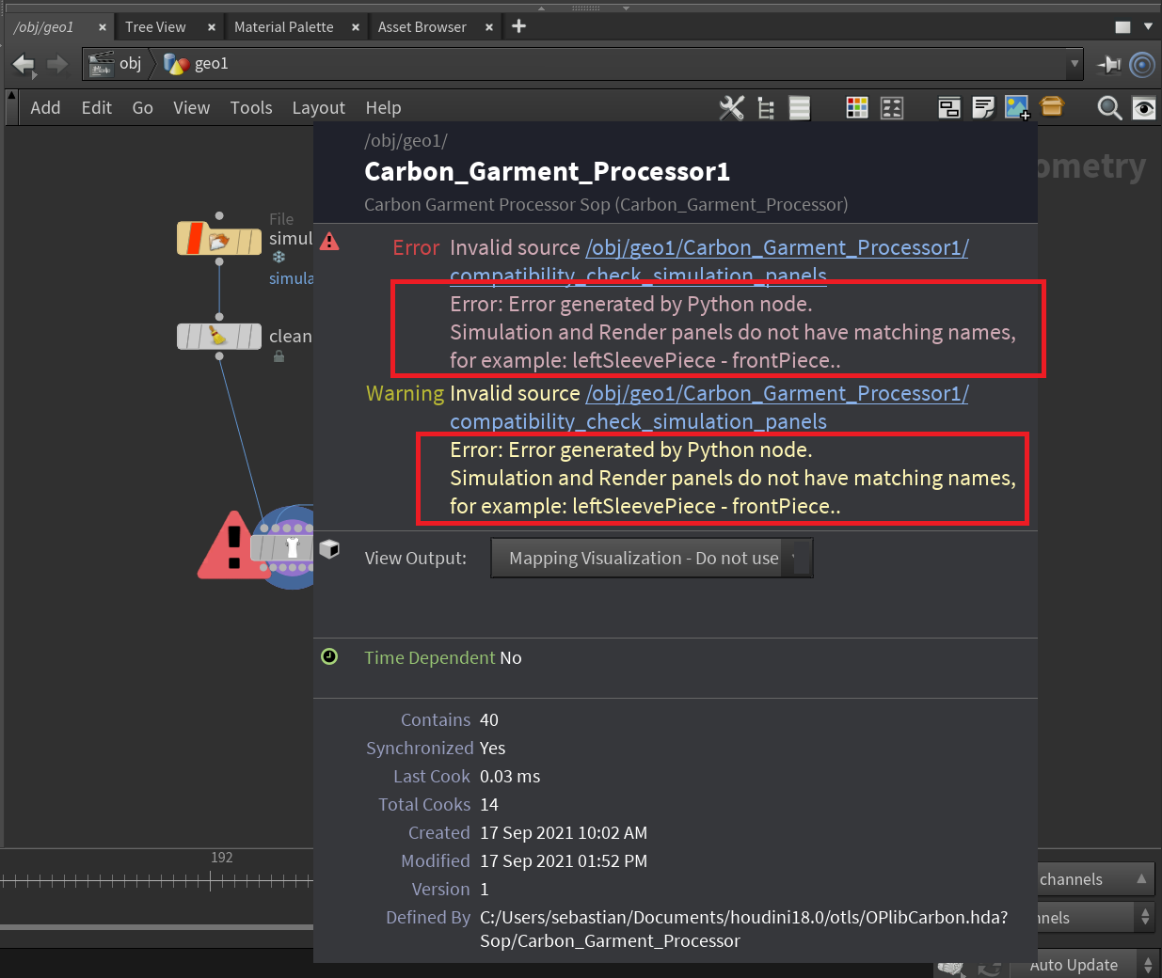Add background image icon
The width and height of the screenshot is (1162, 978).
(x=1017, y=108)
